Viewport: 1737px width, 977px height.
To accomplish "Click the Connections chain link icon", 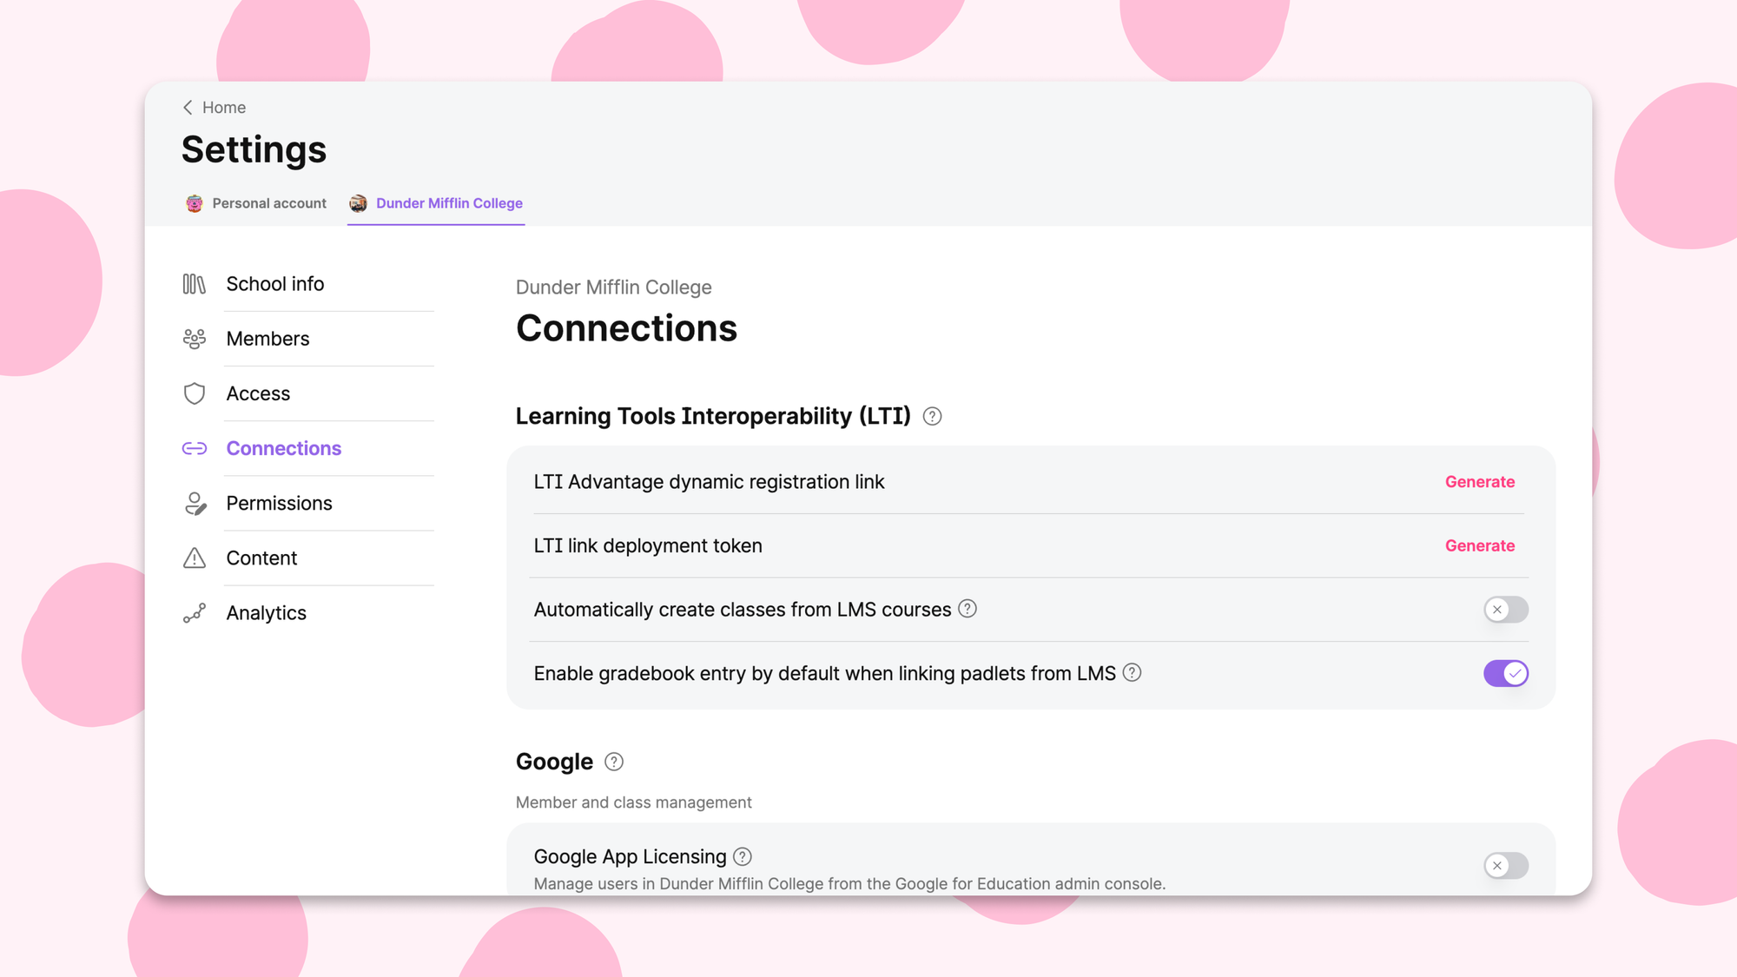I will point(194,448).
